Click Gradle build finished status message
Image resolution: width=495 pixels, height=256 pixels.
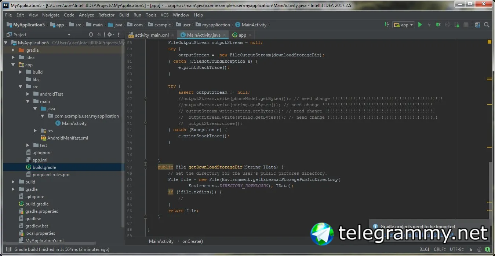click(62, 249)
